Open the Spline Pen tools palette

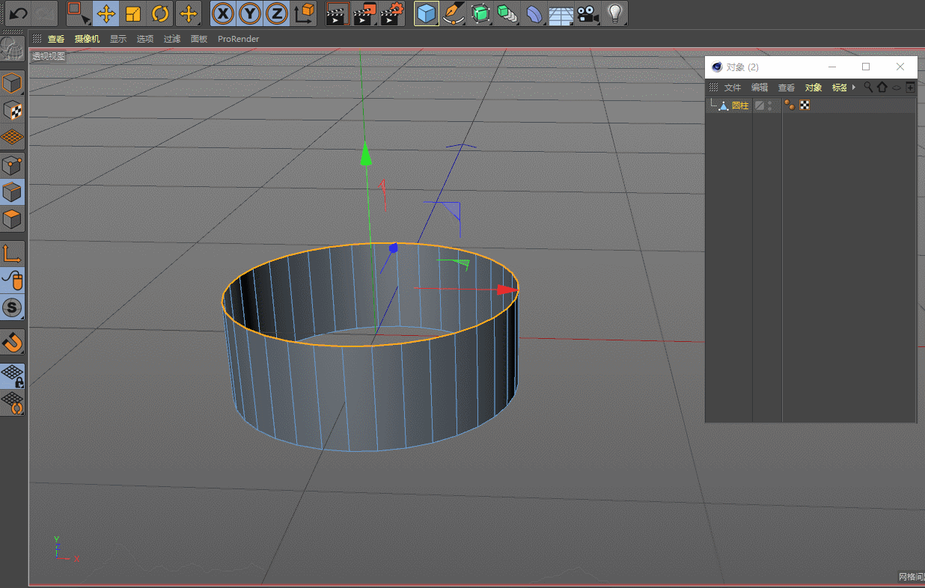[452, 13]
